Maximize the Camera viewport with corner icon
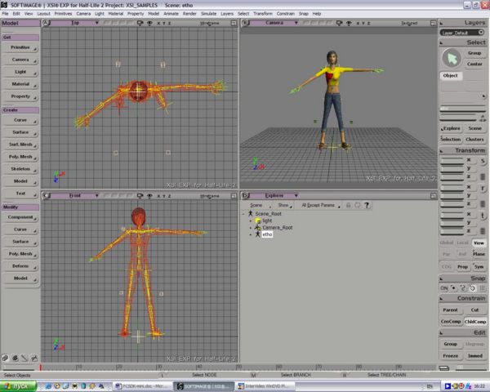This screenshot has width=490, height=392. coord(433,23)
